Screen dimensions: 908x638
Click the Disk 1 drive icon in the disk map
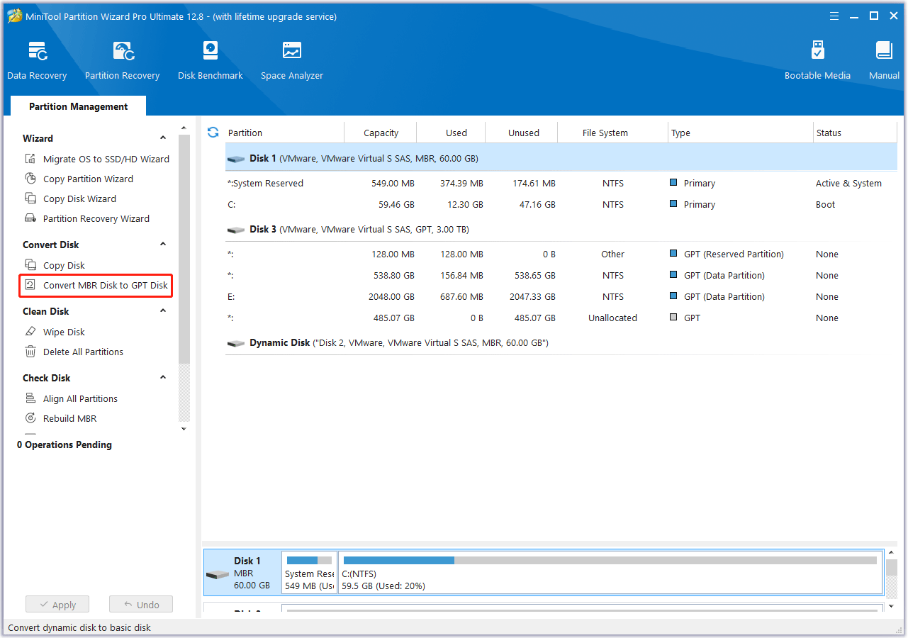pyautogui.click(x=218, y=574)
